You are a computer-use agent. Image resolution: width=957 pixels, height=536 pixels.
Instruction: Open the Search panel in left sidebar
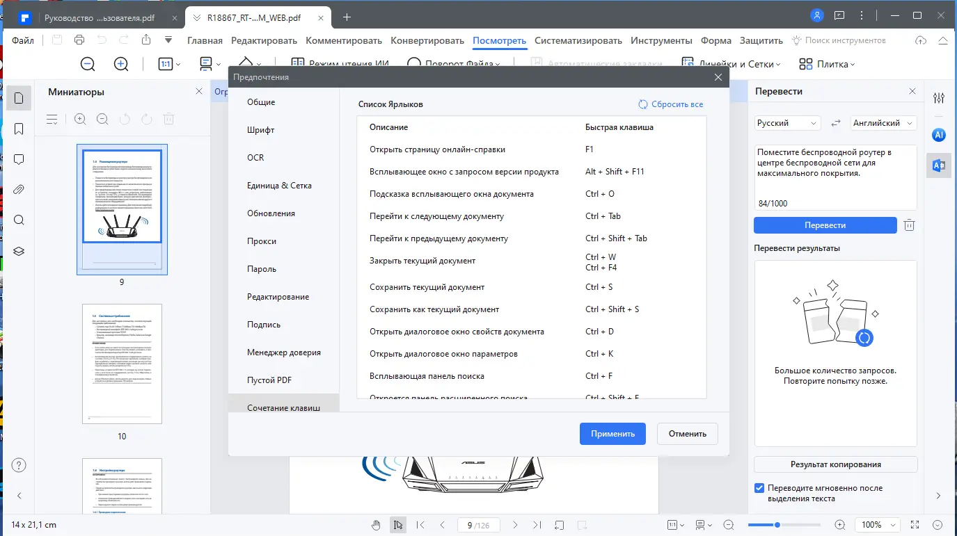19,220
